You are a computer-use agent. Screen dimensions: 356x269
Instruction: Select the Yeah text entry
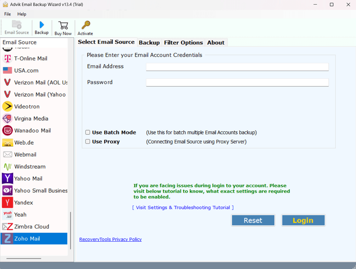tap(20, 215)
